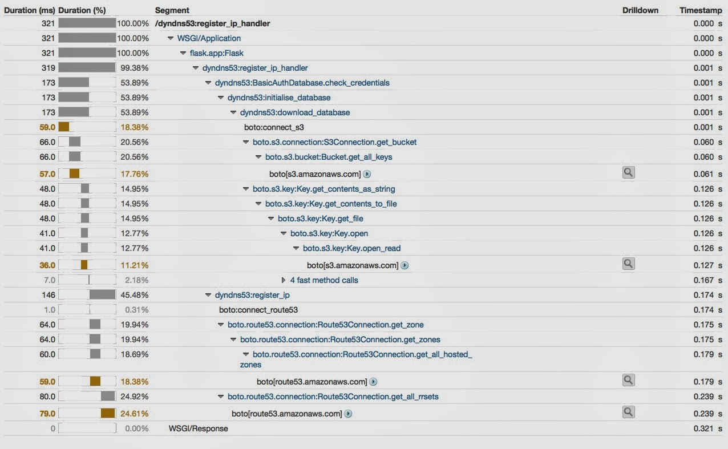Expand the 4 fast method calls row
This screenshot has width=728, height=449.
[284, 280]
